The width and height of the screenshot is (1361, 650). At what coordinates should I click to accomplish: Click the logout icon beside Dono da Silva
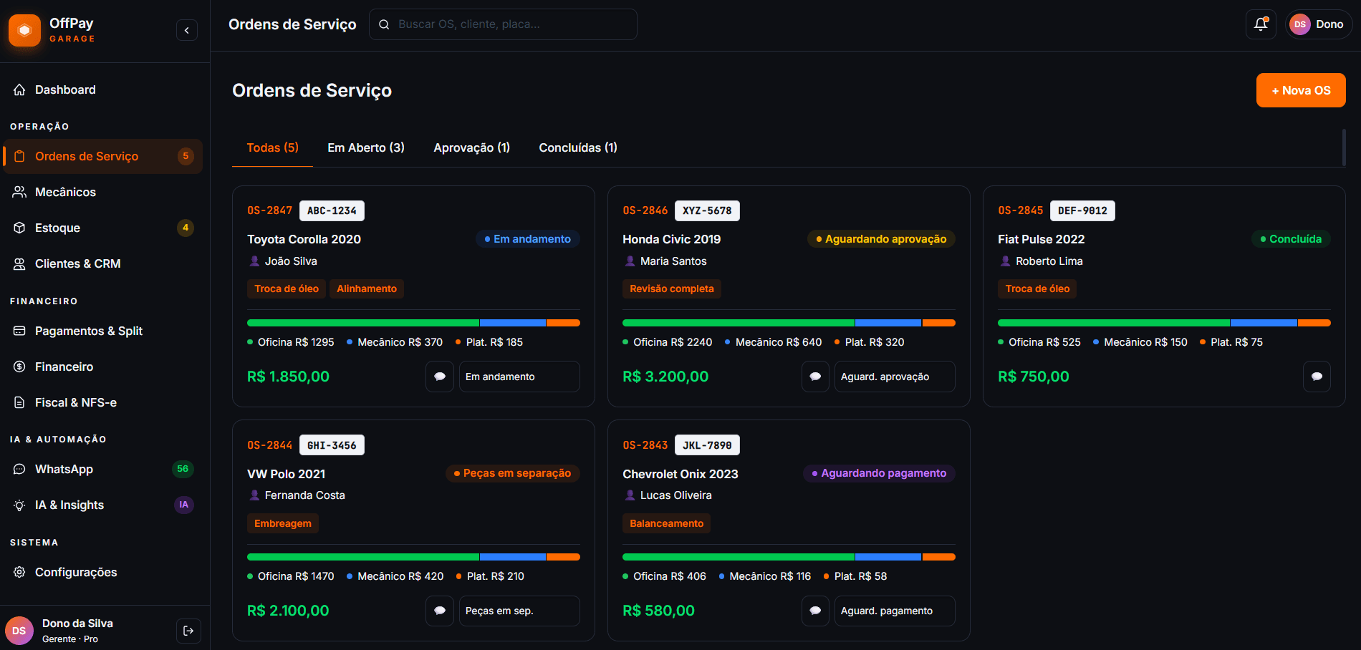pyautogui.click(x=188, y=631)
